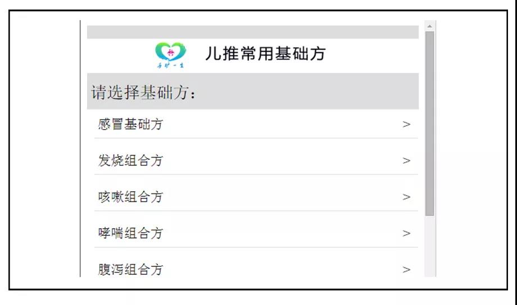Choose the 发烧组合方 list entry
Screen dimensions: 517x305
pos(256,160)
